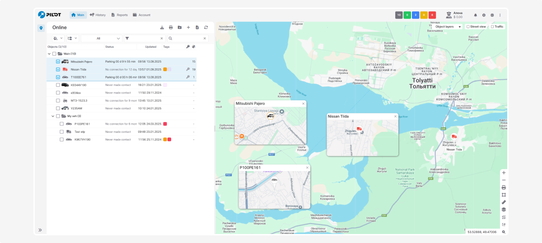This screenshot has width=542, height=243.
Task: Switch to the History tab
Action: click(98, 15)
